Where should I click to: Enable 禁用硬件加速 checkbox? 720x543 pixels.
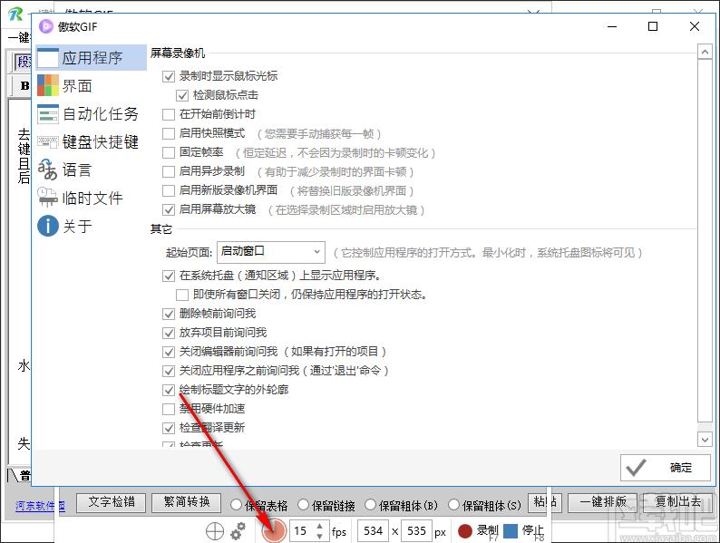(x=169, y=409)
